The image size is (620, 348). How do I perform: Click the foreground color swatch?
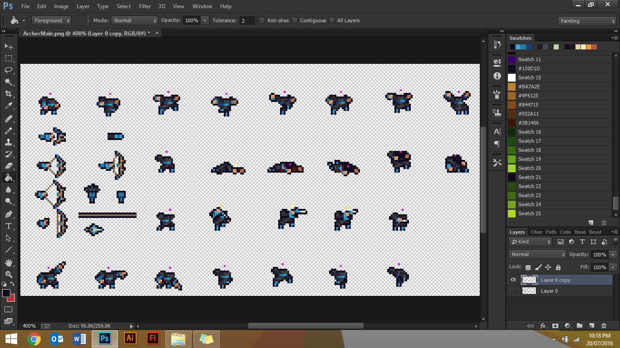[x=6, y=293]
